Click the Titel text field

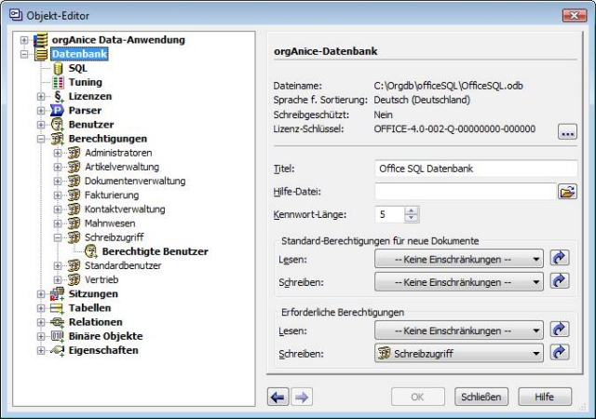[476, 169]
